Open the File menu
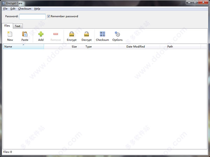The image size is (210, 157). (5, 9)
